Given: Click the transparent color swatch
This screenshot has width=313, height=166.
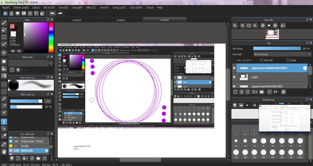Looking at the screenshot, I should tap(13, 34).
